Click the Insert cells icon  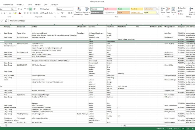coord(163,9)
